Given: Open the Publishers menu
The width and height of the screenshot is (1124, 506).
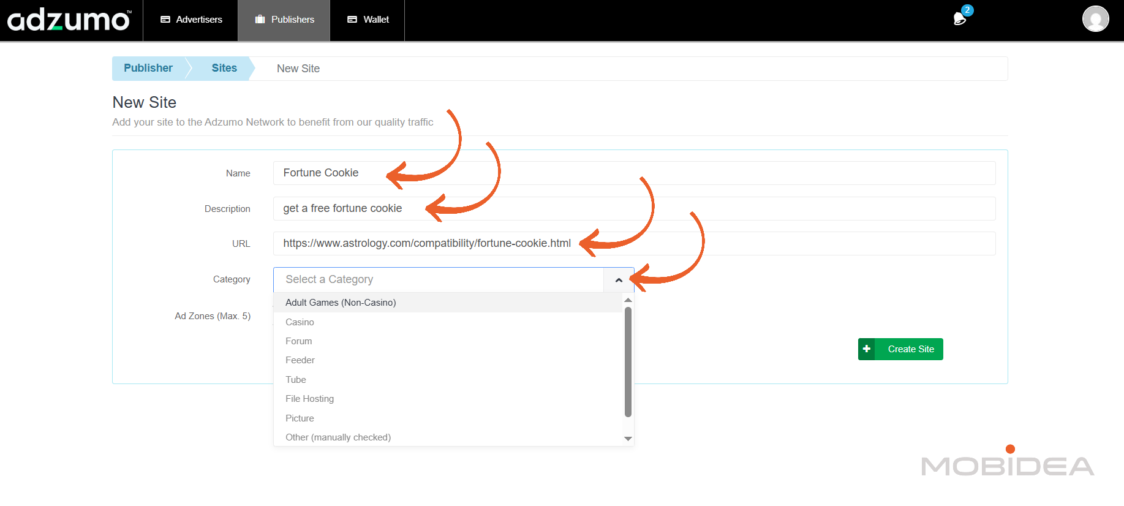Looking at the screenshot, I should click(284, 20).
